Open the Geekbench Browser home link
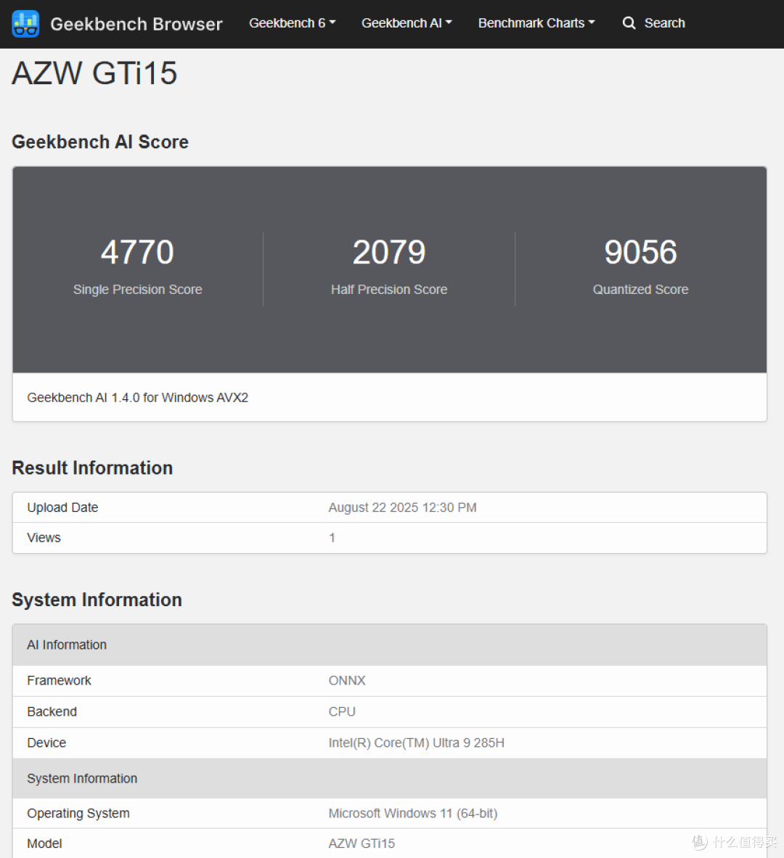The width and height of the screenshot is (784, 858). [136, 24]
